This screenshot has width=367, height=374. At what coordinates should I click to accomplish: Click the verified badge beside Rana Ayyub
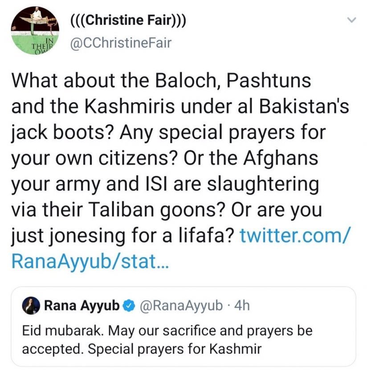click(x=128, y=305)
